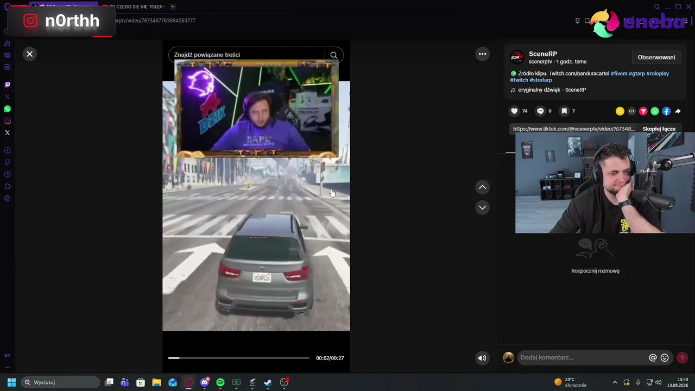The width and height of the screenshot is (695, 391).
Task: Focus the 'Znajdź powiązane treści' search field
Action: pos(247,55)
